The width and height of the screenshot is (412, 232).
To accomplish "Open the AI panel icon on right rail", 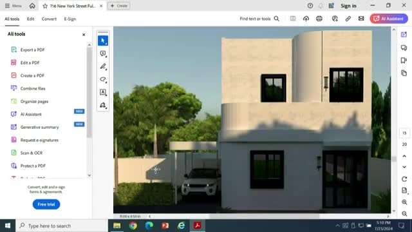I will (404, 35).
